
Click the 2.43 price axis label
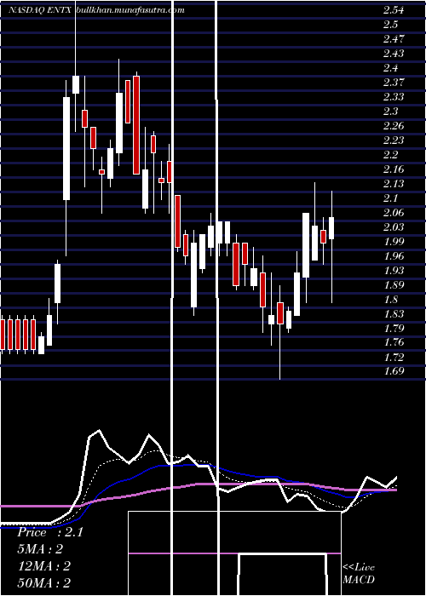pos(394,54)
